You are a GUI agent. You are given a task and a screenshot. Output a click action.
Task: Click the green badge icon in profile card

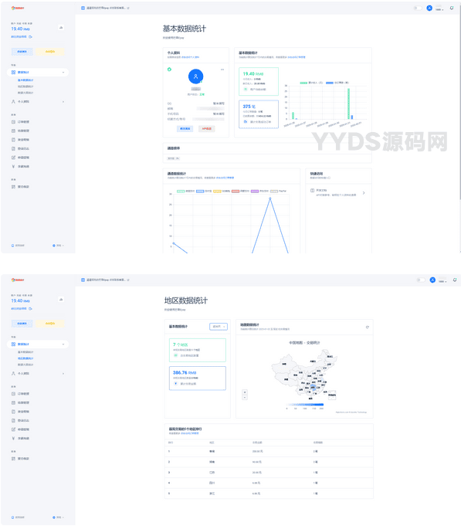[169, 70]
